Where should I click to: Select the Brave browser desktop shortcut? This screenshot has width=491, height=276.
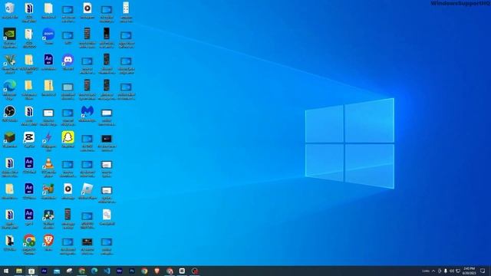[x=48, y=243]
